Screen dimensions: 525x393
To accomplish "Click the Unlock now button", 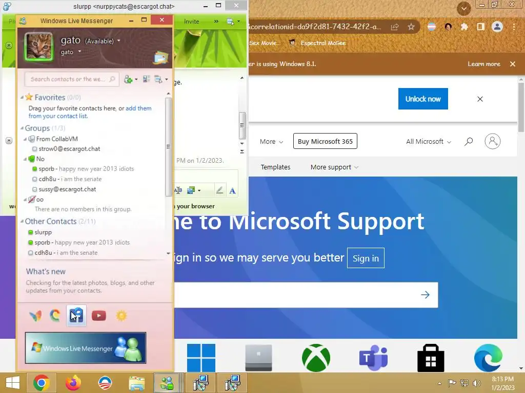I will click(423, 99).
